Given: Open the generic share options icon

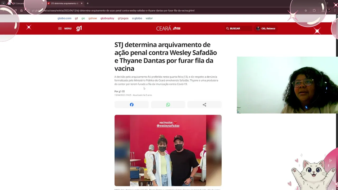Looking at the screenshot, I should click(204, 105).
